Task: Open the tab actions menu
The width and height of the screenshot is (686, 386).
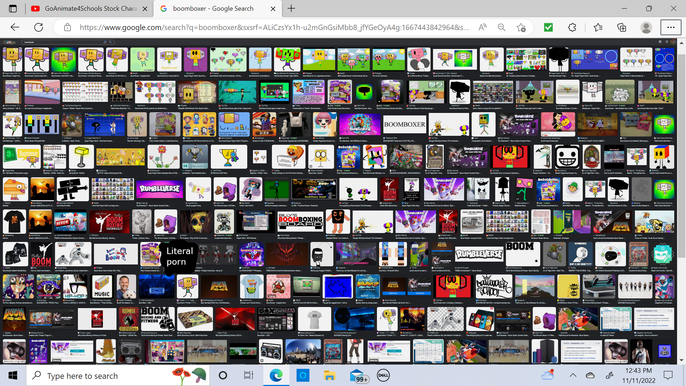Action: tap(13, 9)
